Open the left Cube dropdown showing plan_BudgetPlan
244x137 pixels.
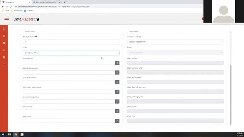click(x=71, y=53)
